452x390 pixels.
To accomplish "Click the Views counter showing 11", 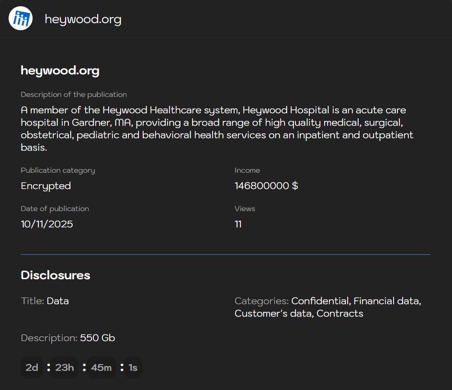I will tap(238, 224).
